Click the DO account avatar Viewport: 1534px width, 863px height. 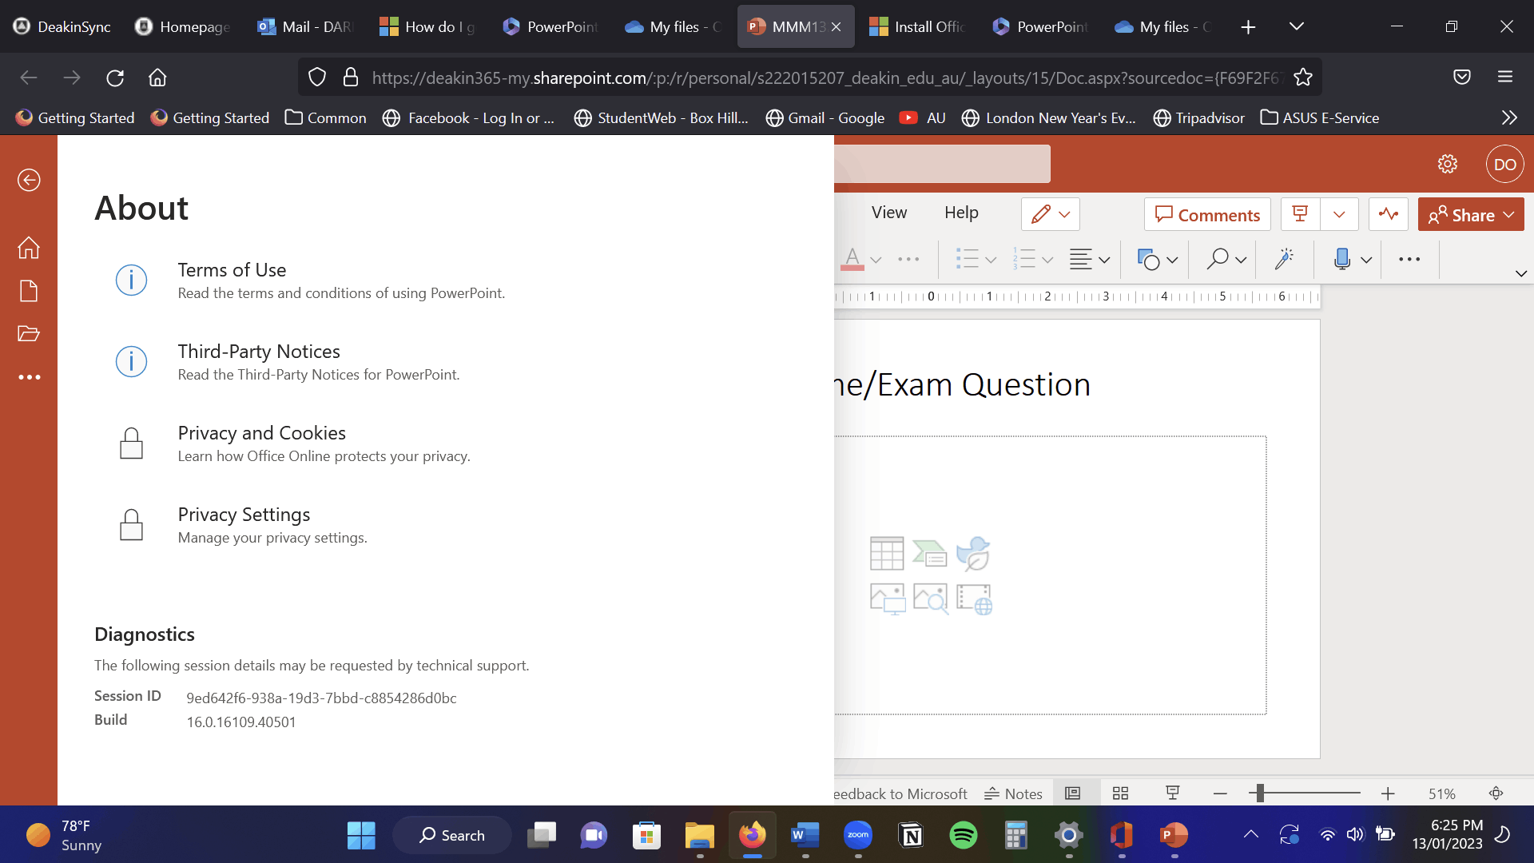pos(1505,164)
